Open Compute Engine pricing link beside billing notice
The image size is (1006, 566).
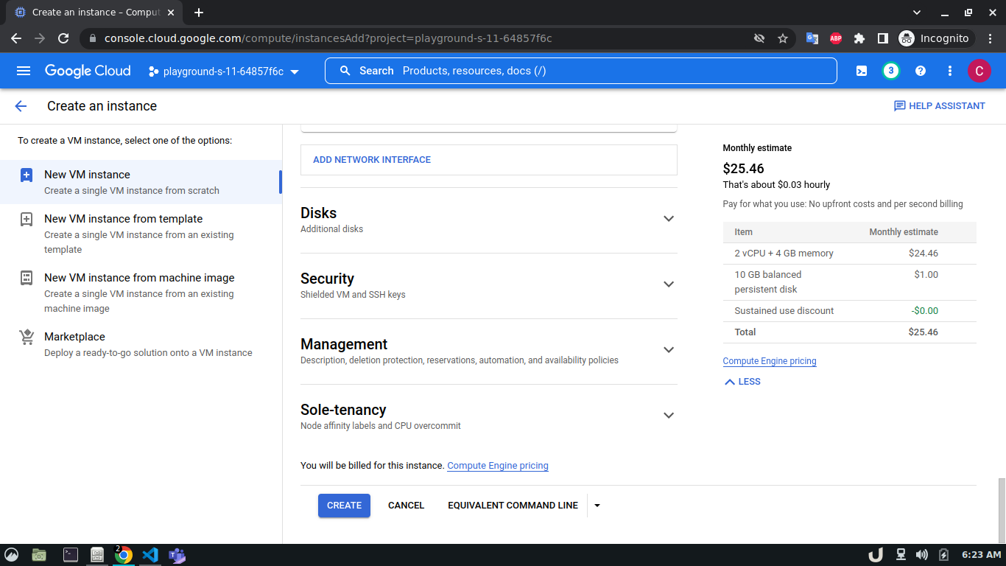point(498,466)
